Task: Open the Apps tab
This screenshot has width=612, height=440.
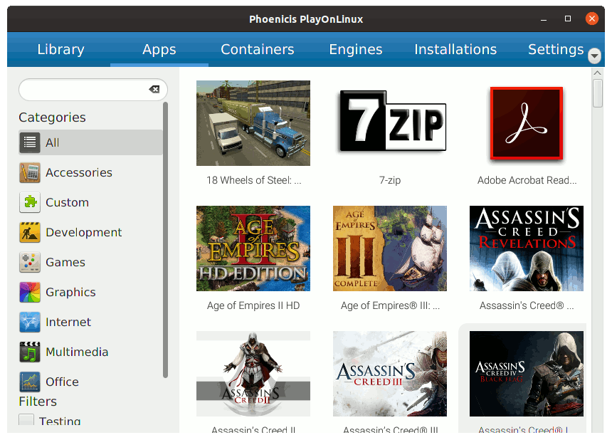Action: coord(159,49)
